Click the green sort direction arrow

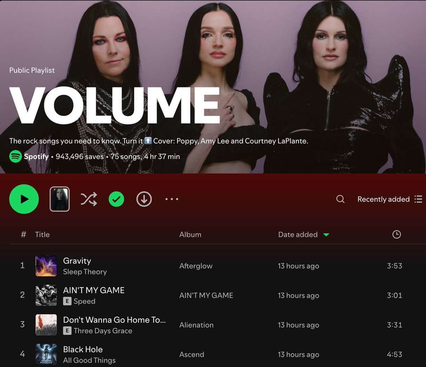pyautogui.click(x=326, y=235)
